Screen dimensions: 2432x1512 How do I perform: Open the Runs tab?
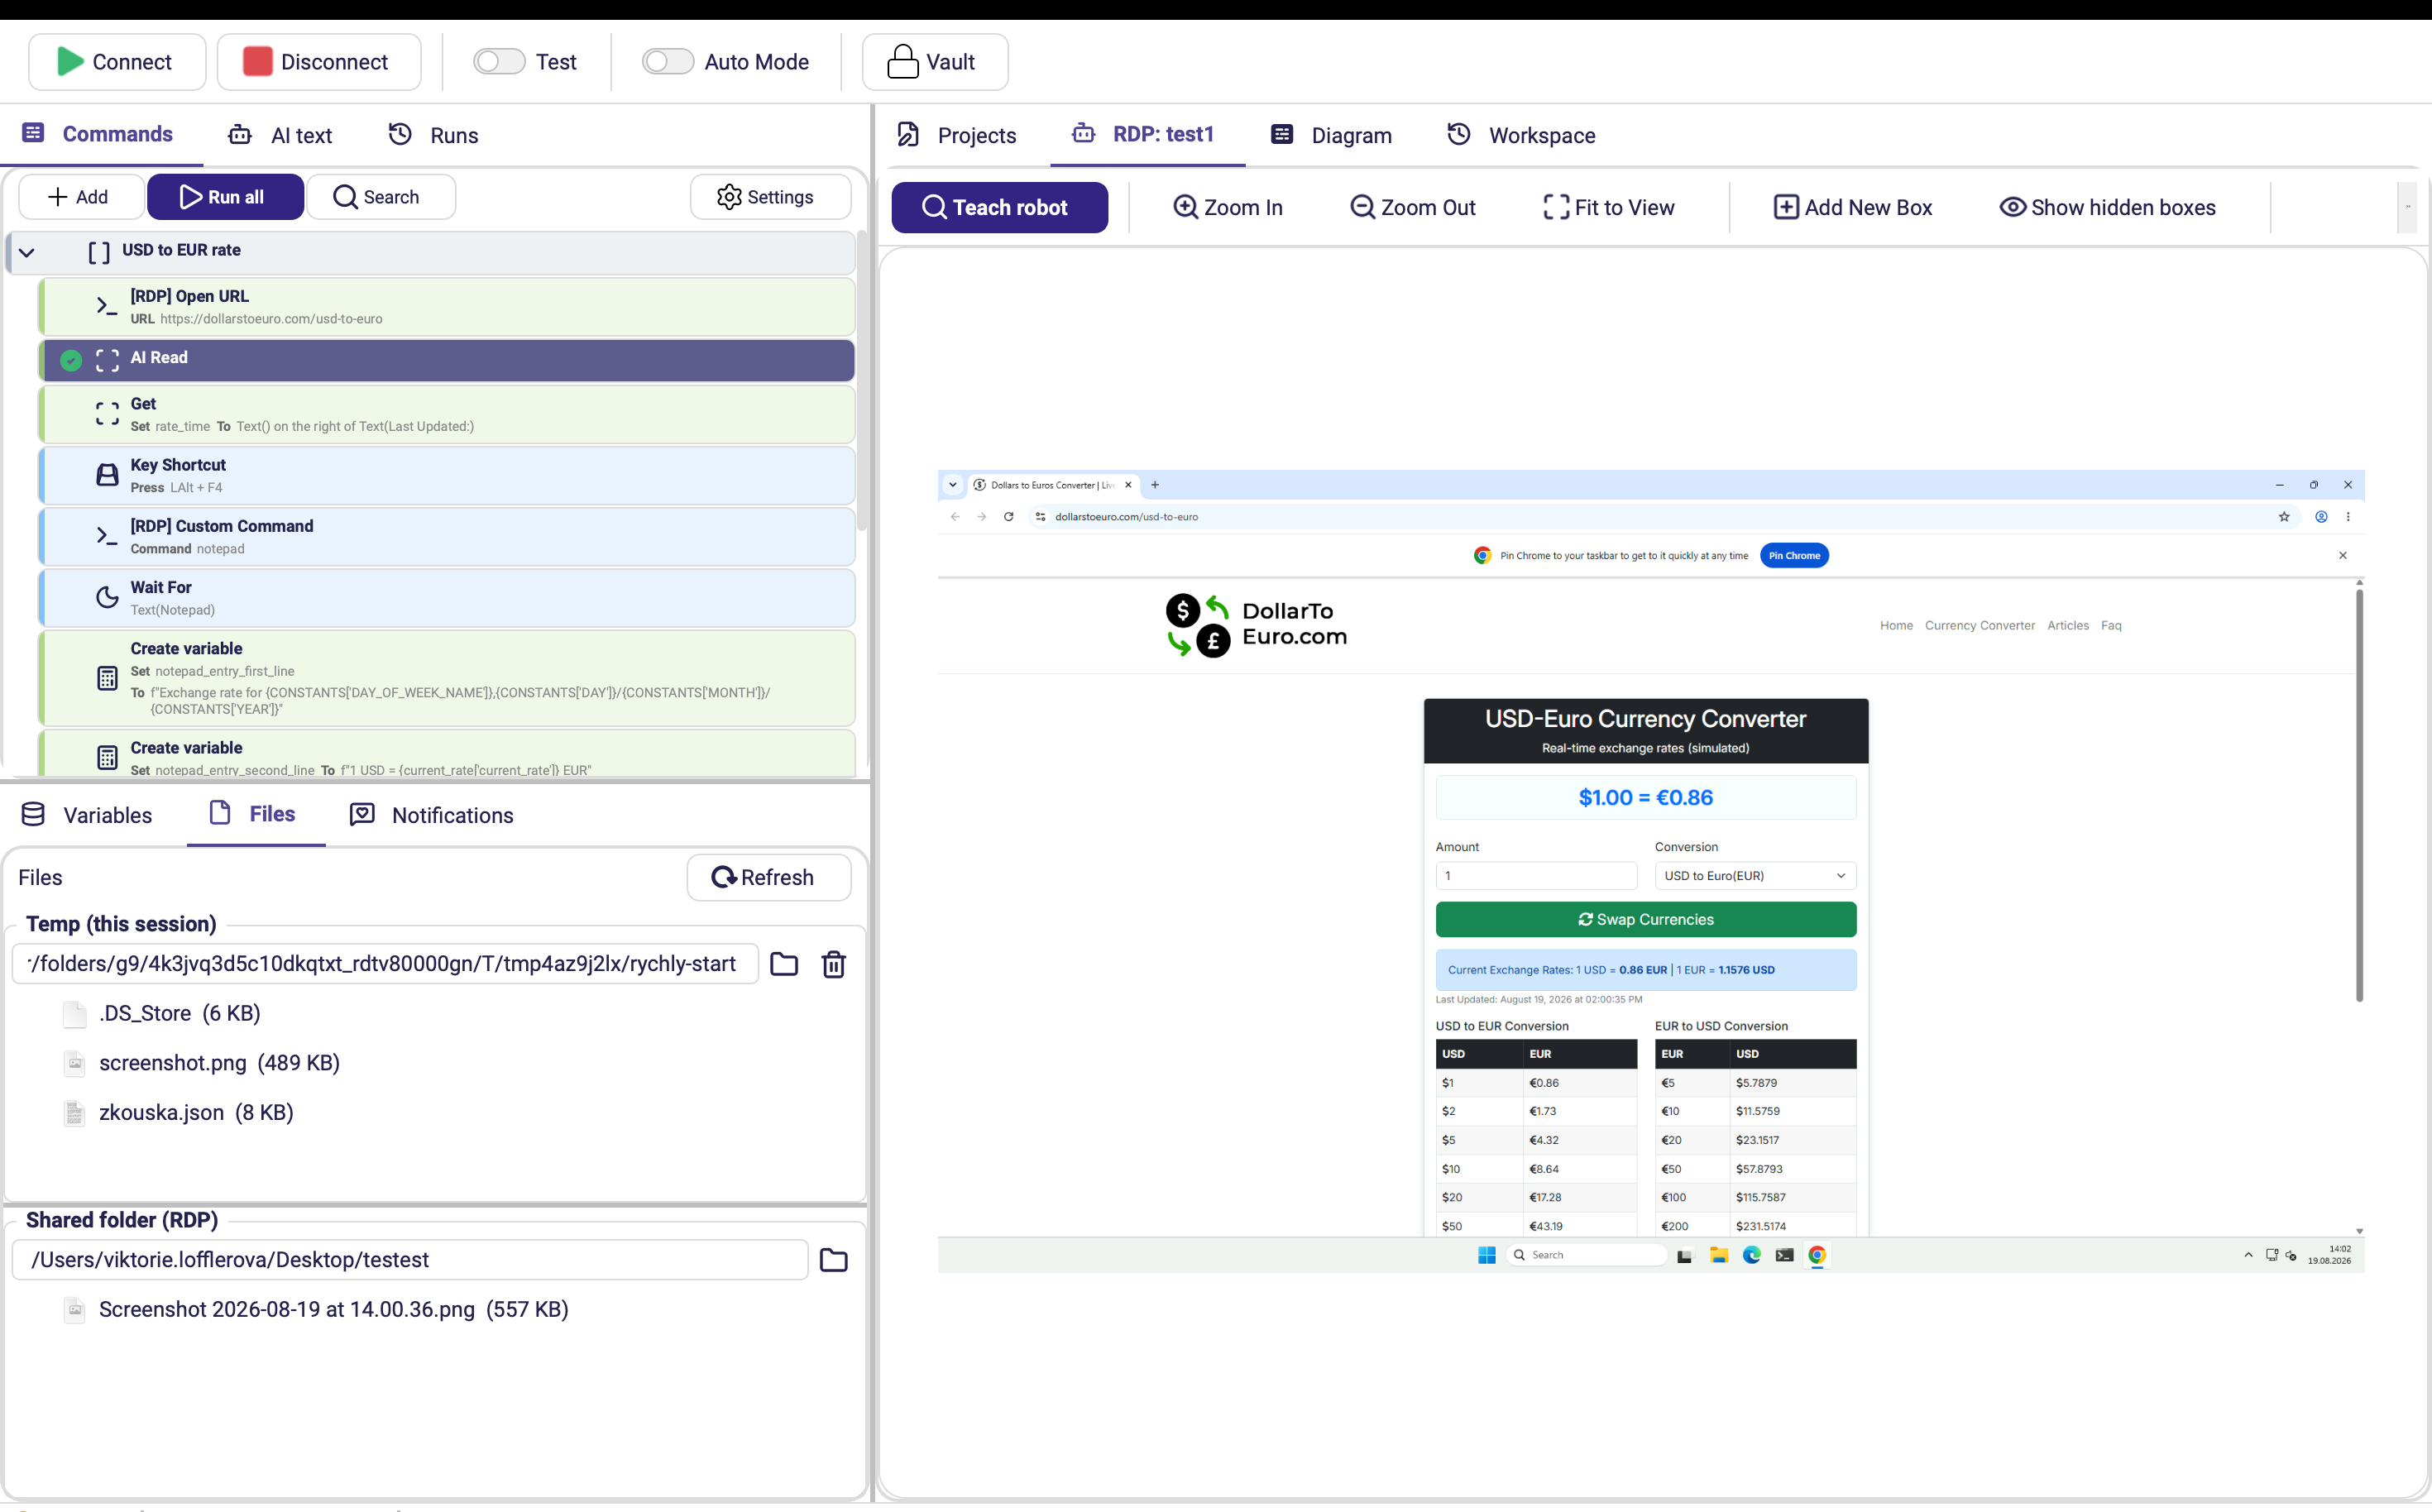coord(433,135)
